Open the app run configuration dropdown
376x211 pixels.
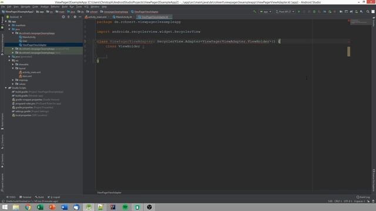tap(265, 12)
